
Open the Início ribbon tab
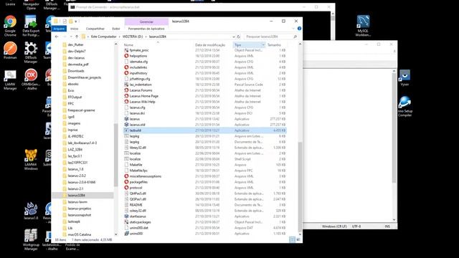[x=75, y=29]
